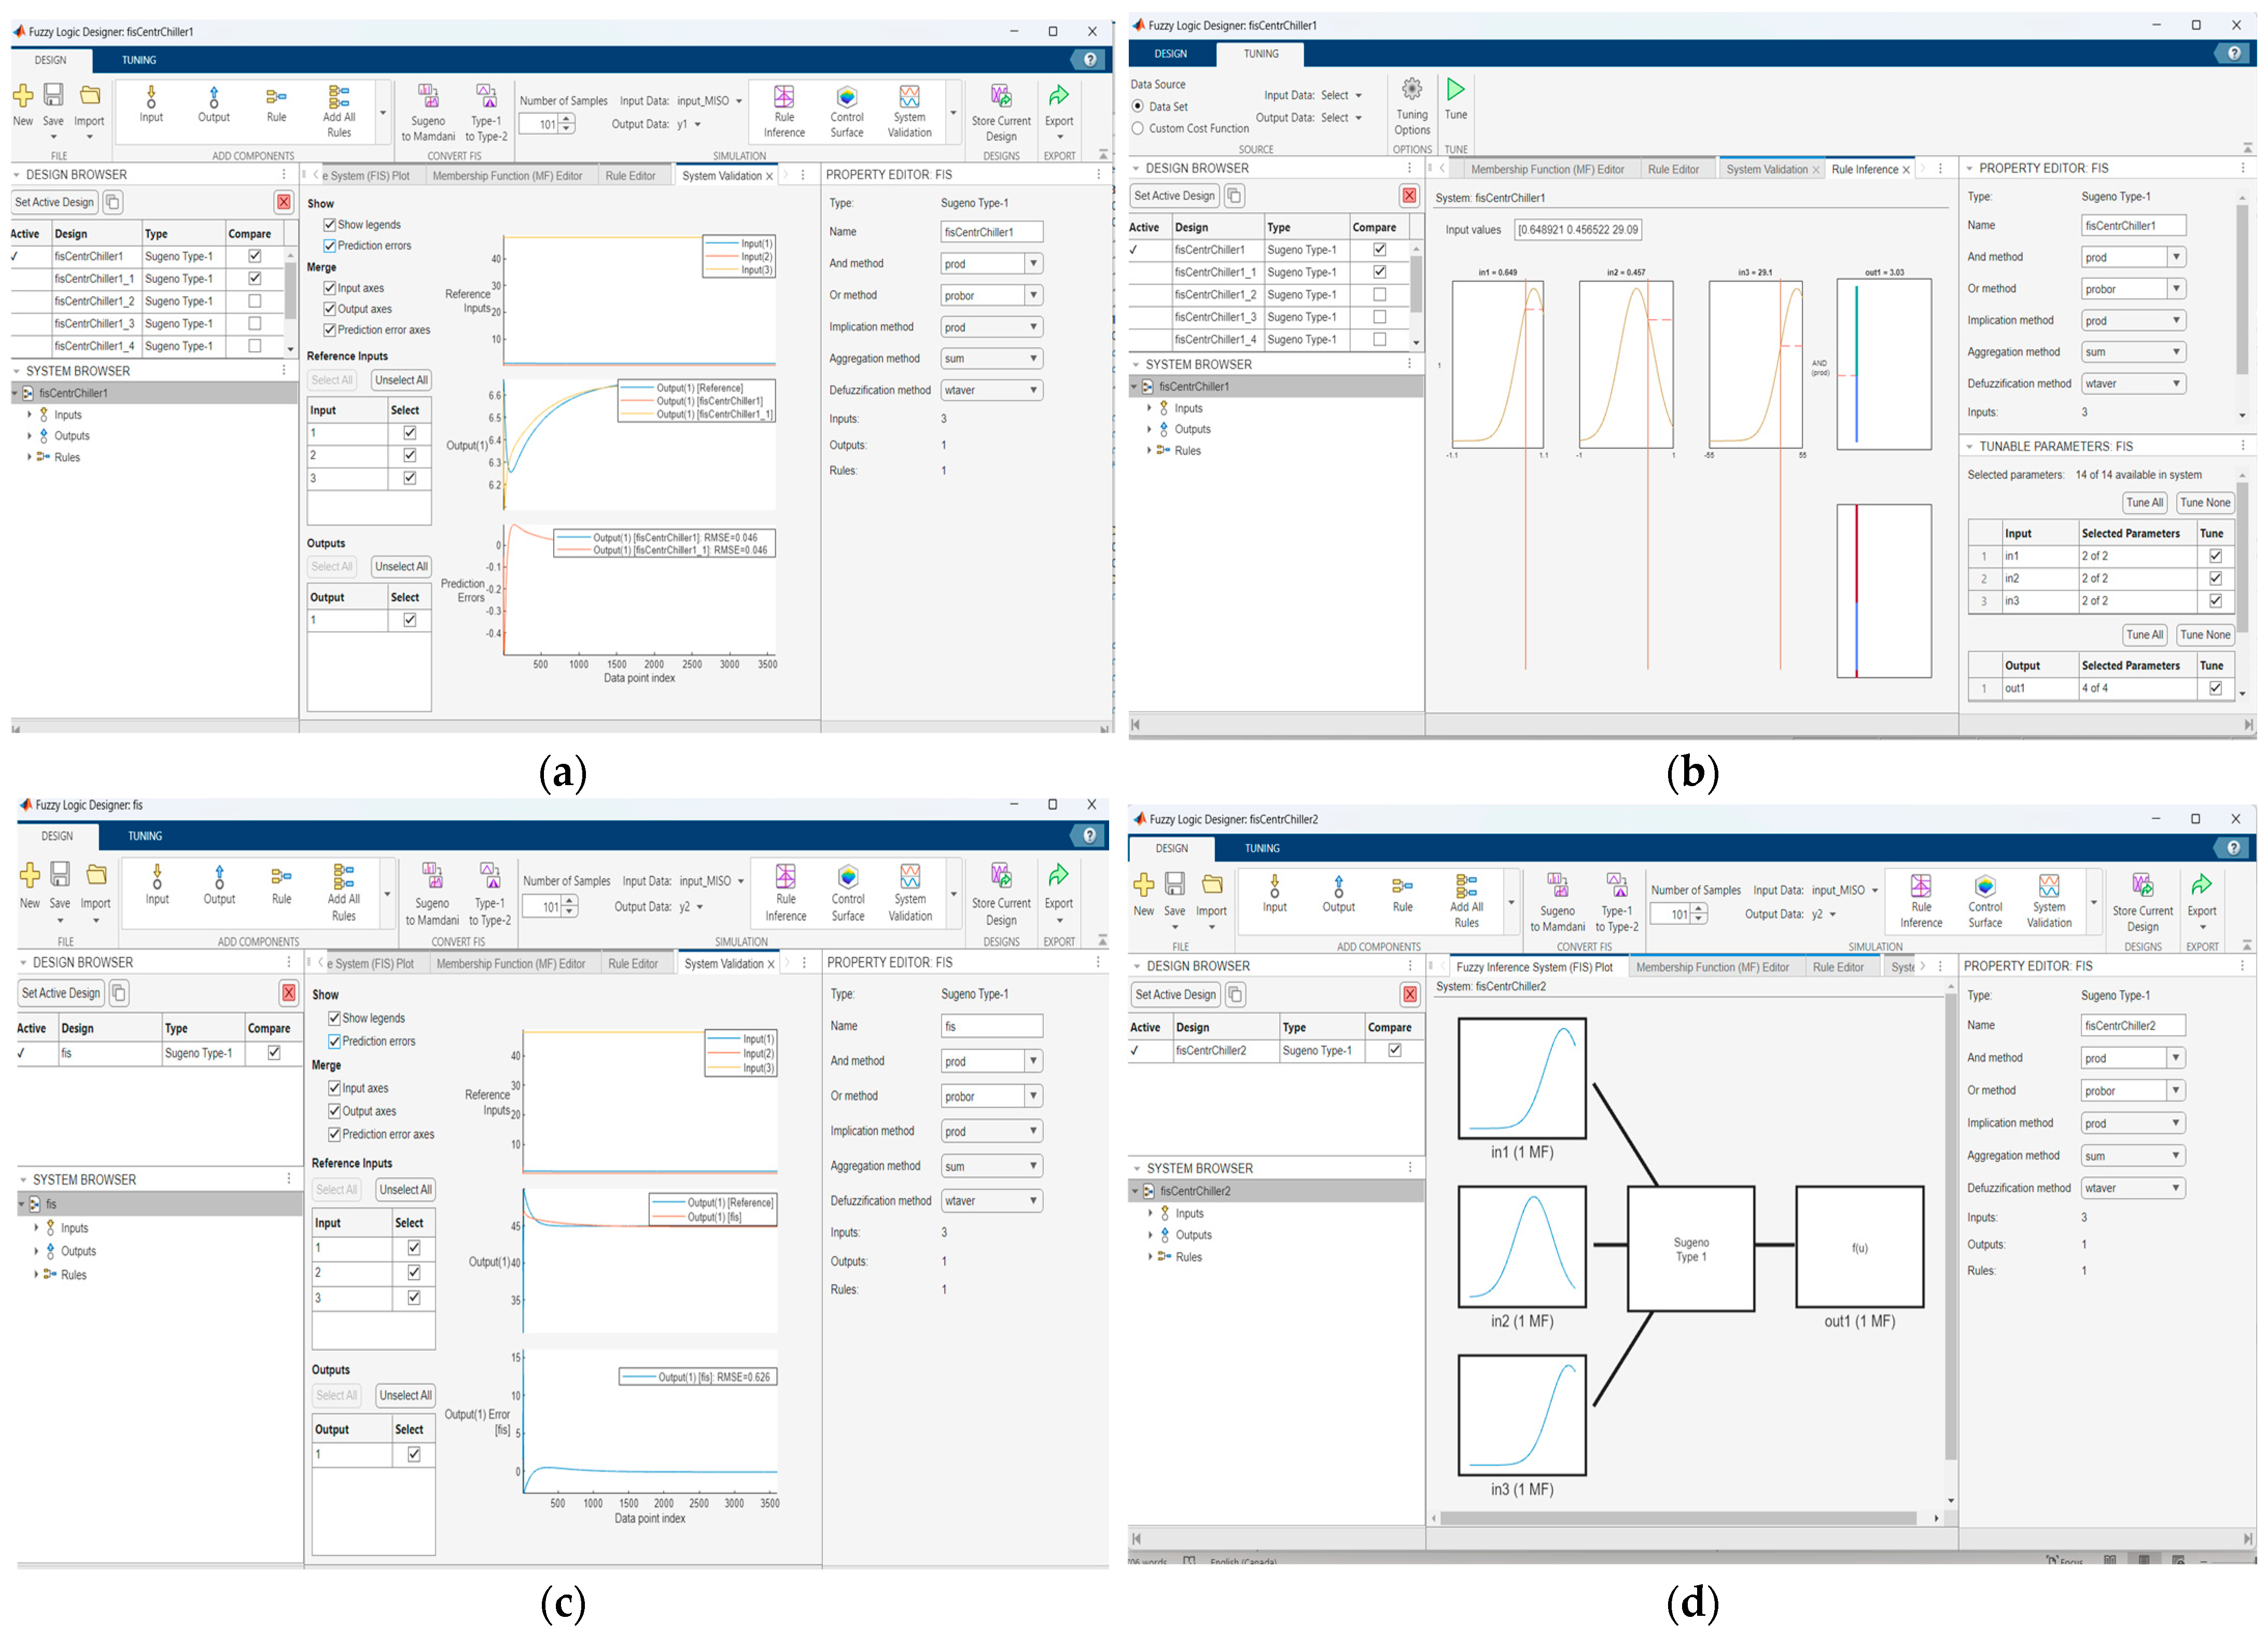
Task: Switch to TUNING tab in bottom-left window
Action: point(145,836)
